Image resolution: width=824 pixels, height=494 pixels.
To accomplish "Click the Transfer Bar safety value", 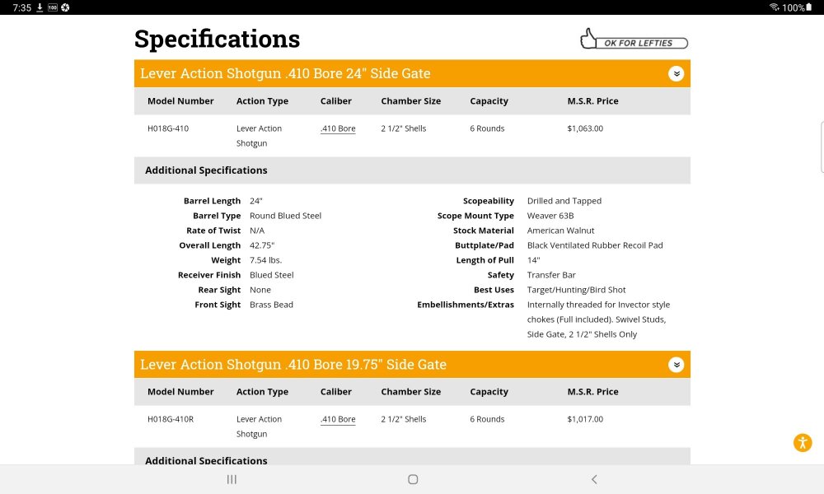I will (551, 275).
